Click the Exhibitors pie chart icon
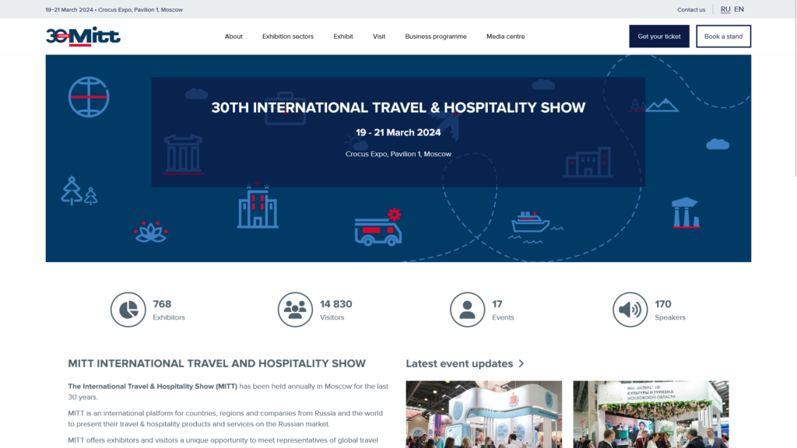Image resolution: width=797 pixels, height=448 pixels. click(128, 310)
